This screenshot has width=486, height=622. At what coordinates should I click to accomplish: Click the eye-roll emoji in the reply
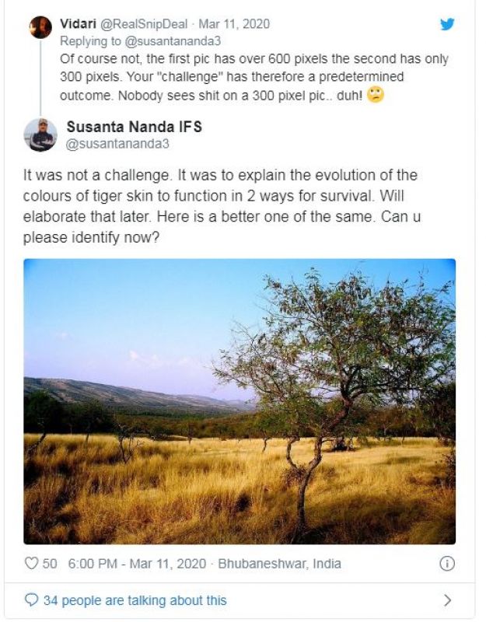(376, 95)
